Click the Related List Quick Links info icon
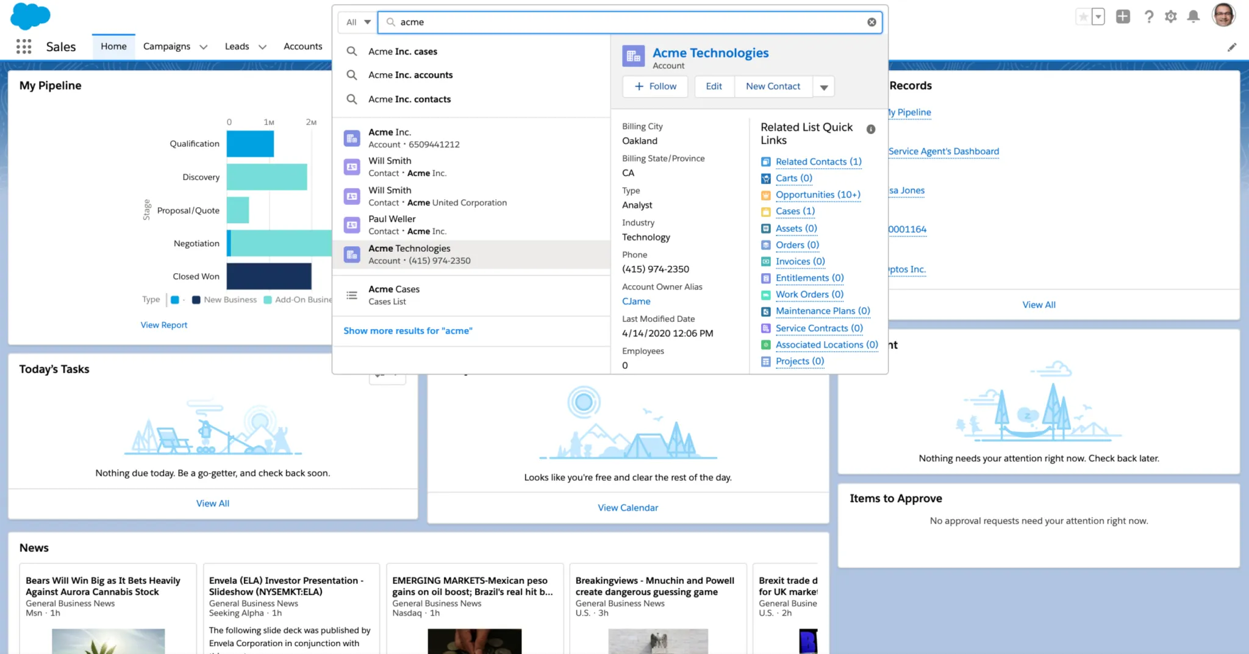This screenshot has width=1249, height=654. tap(871, 129)
